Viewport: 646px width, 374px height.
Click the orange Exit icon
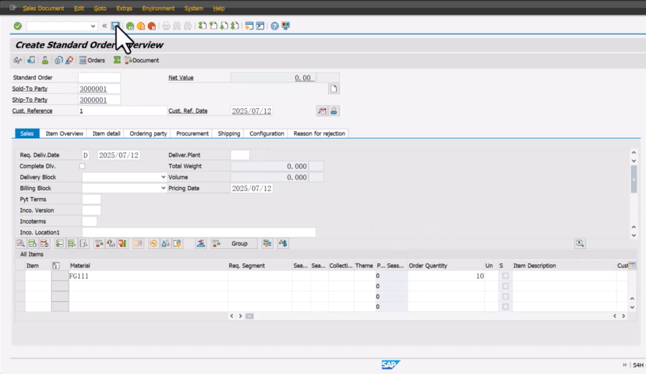pos(141,26)
